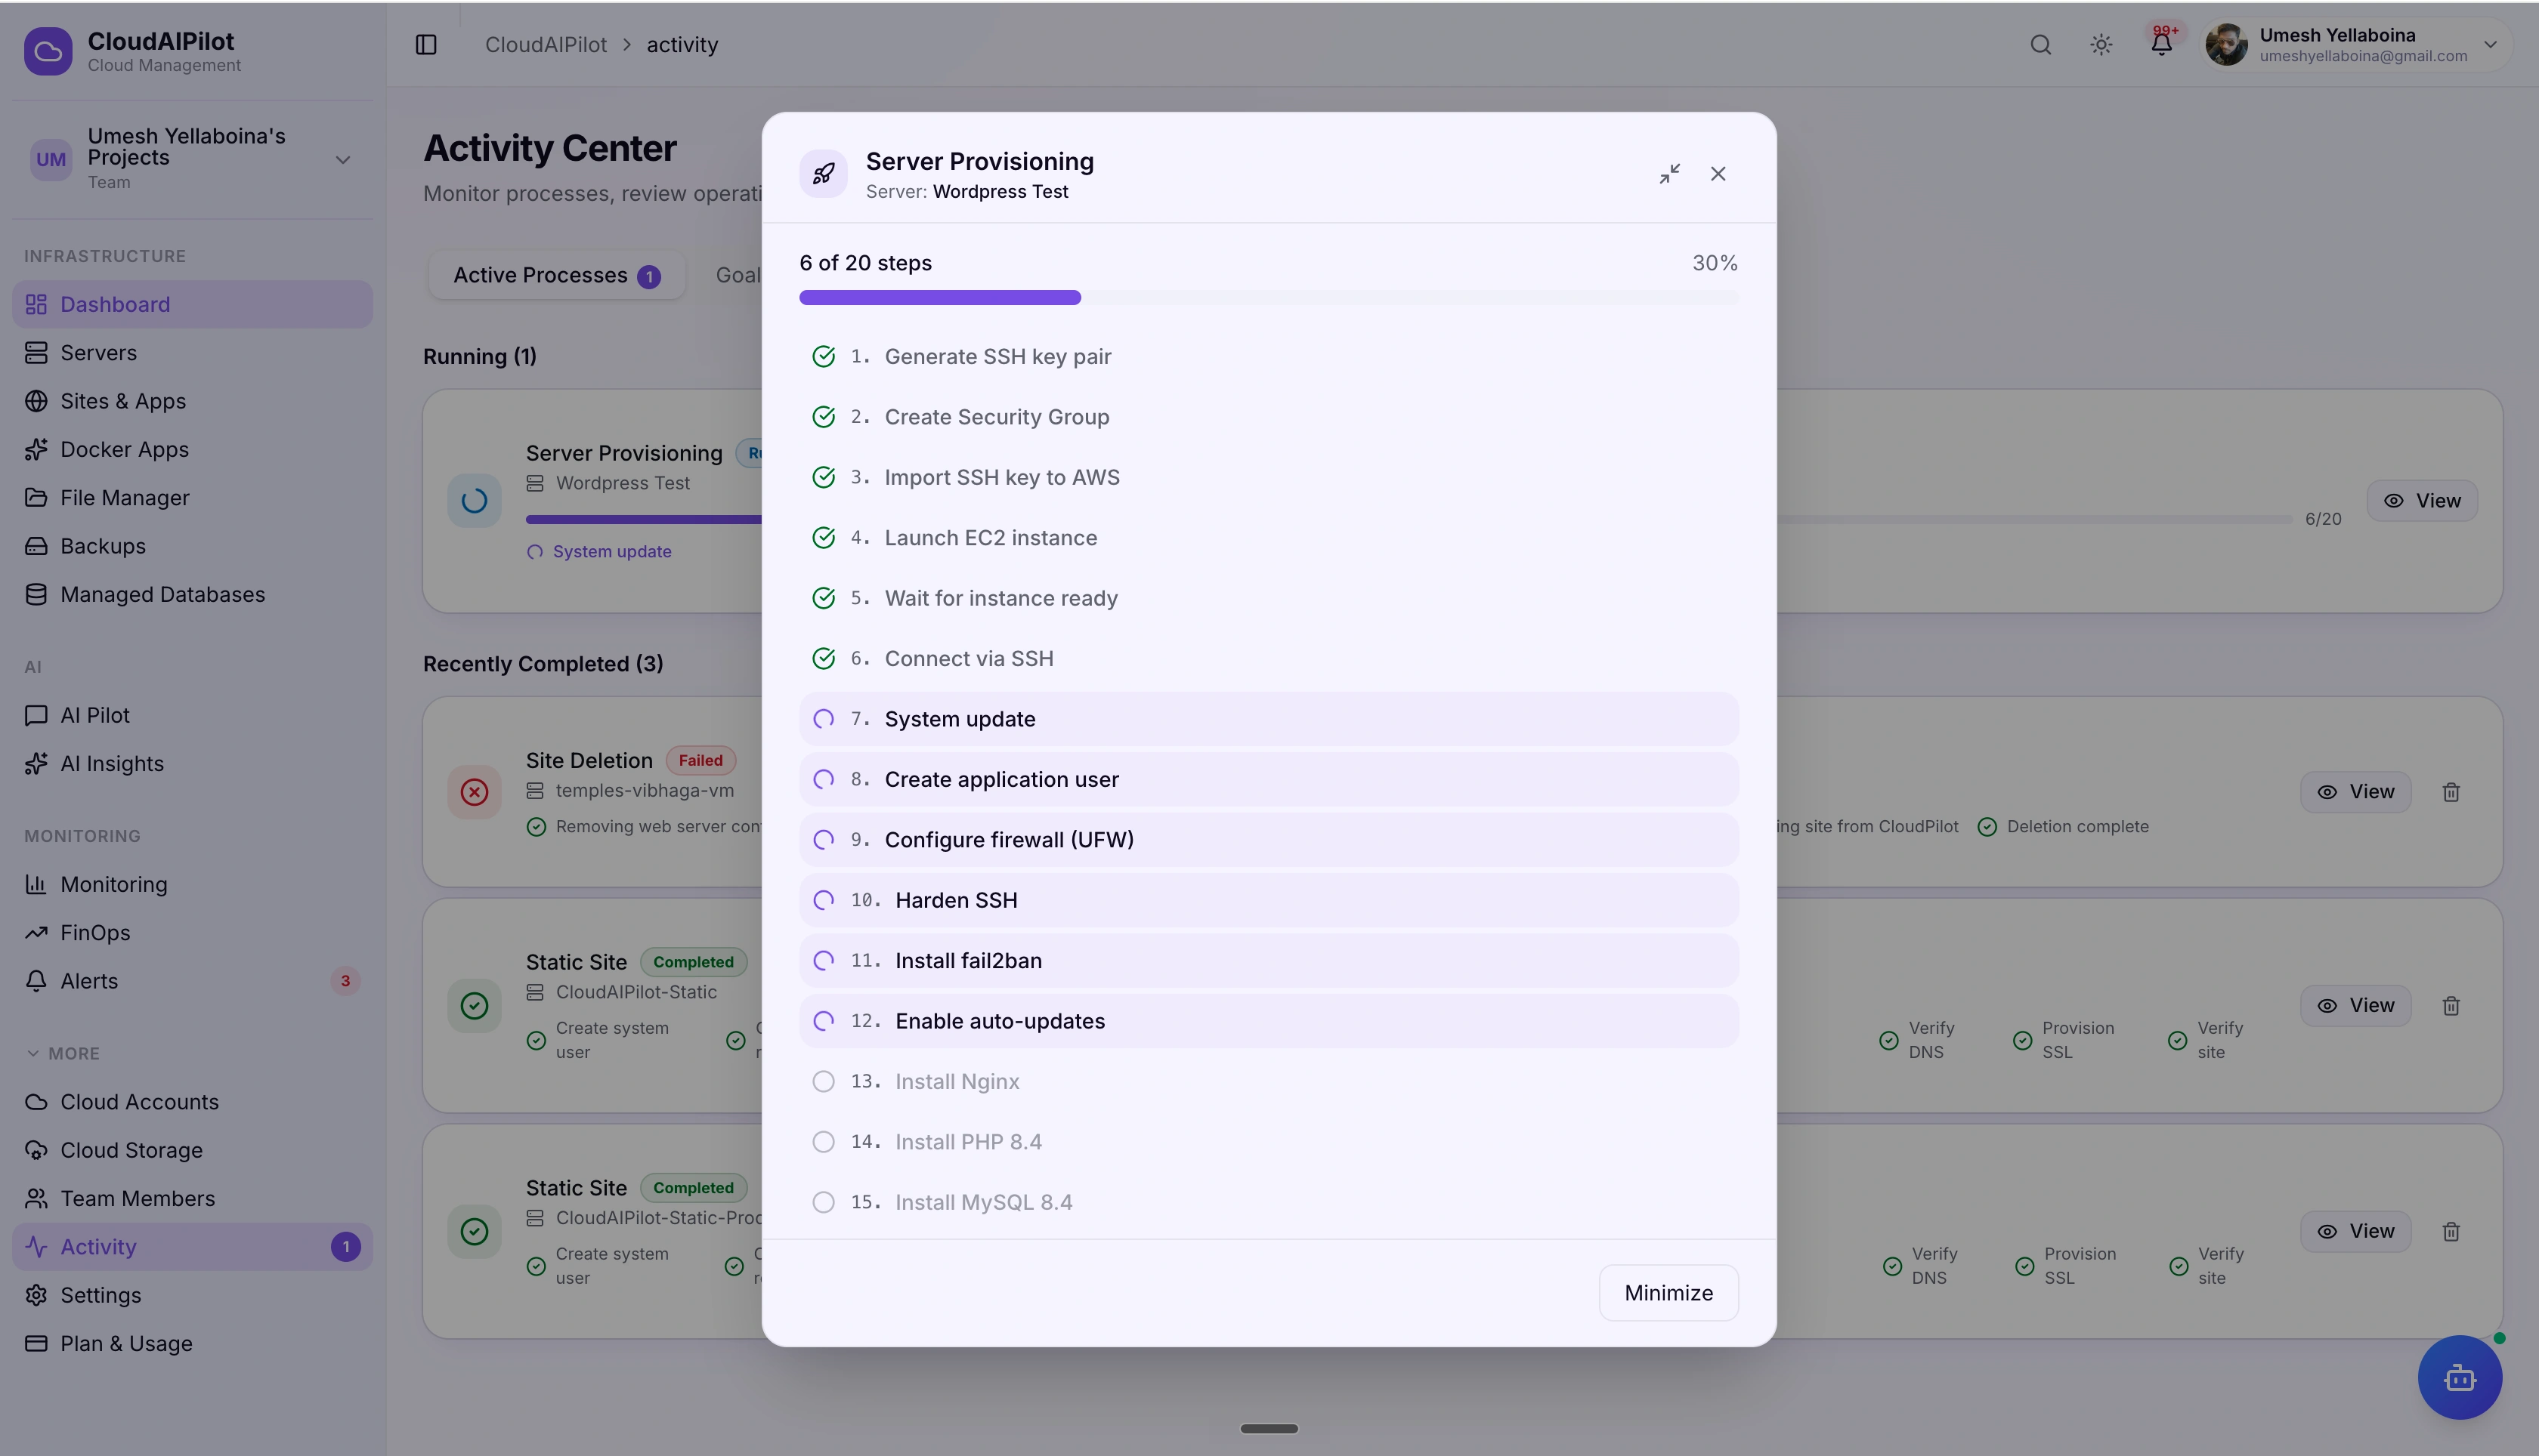Screen dimensions: 2539x1456
Task: Select step 3 Import SSH key to AWS
Action: pyautogui.click(x=1269, y=477)
